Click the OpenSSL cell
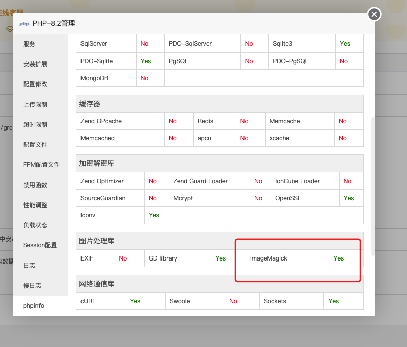 (305, 198)
